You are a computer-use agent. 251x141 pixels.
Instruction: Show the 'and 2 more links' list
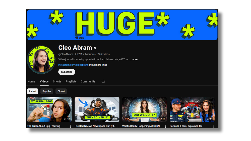click(x=98, y=65)
